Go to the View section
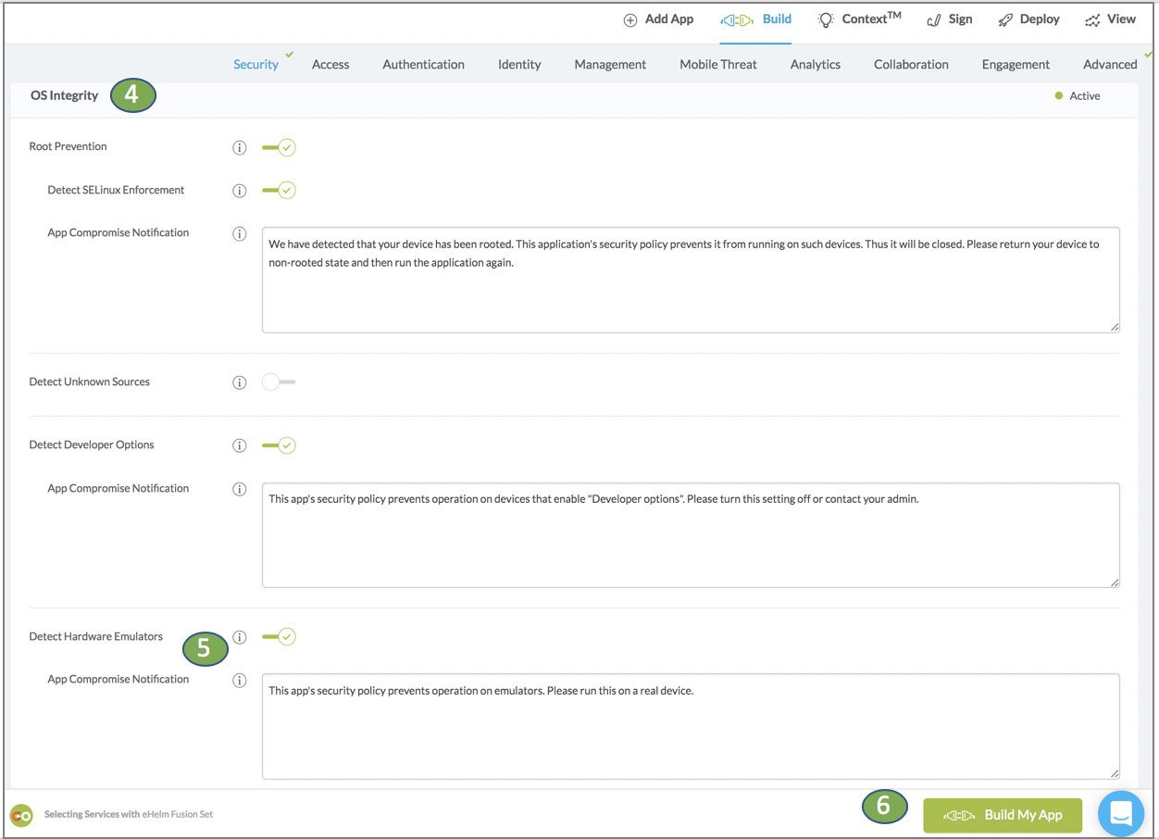The image size is (1159, 839). (x=1110, y=19)
